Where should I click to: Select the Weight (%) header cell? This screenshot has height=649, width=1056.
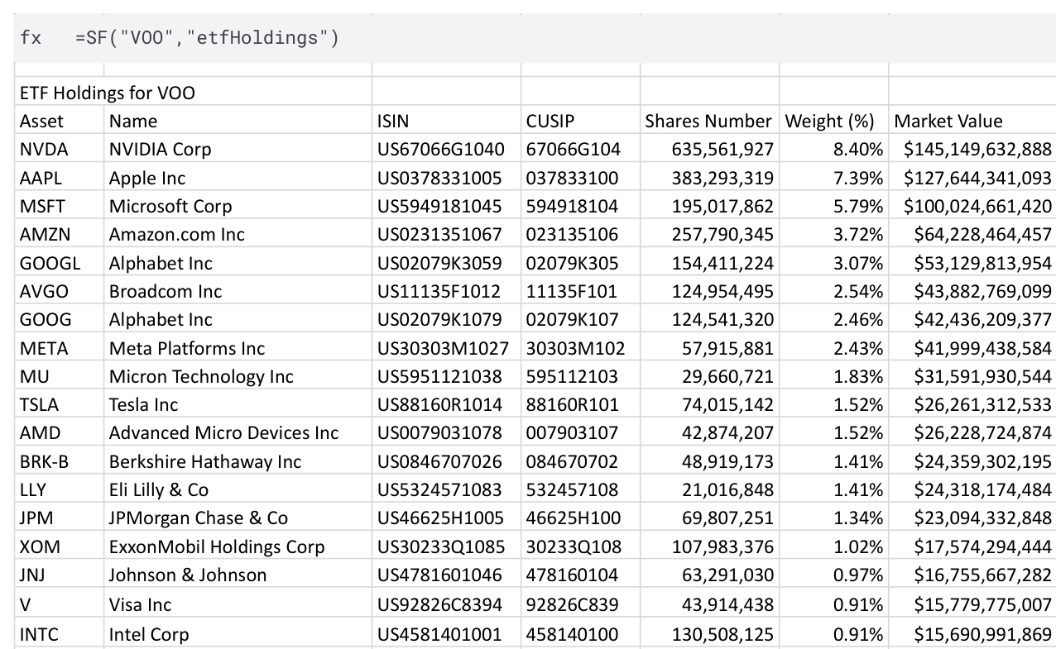(833, 121)
